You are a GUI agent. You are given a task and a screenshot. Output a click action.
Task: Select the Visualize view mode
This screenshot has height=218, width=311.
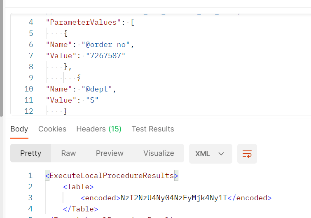[159, 153]
